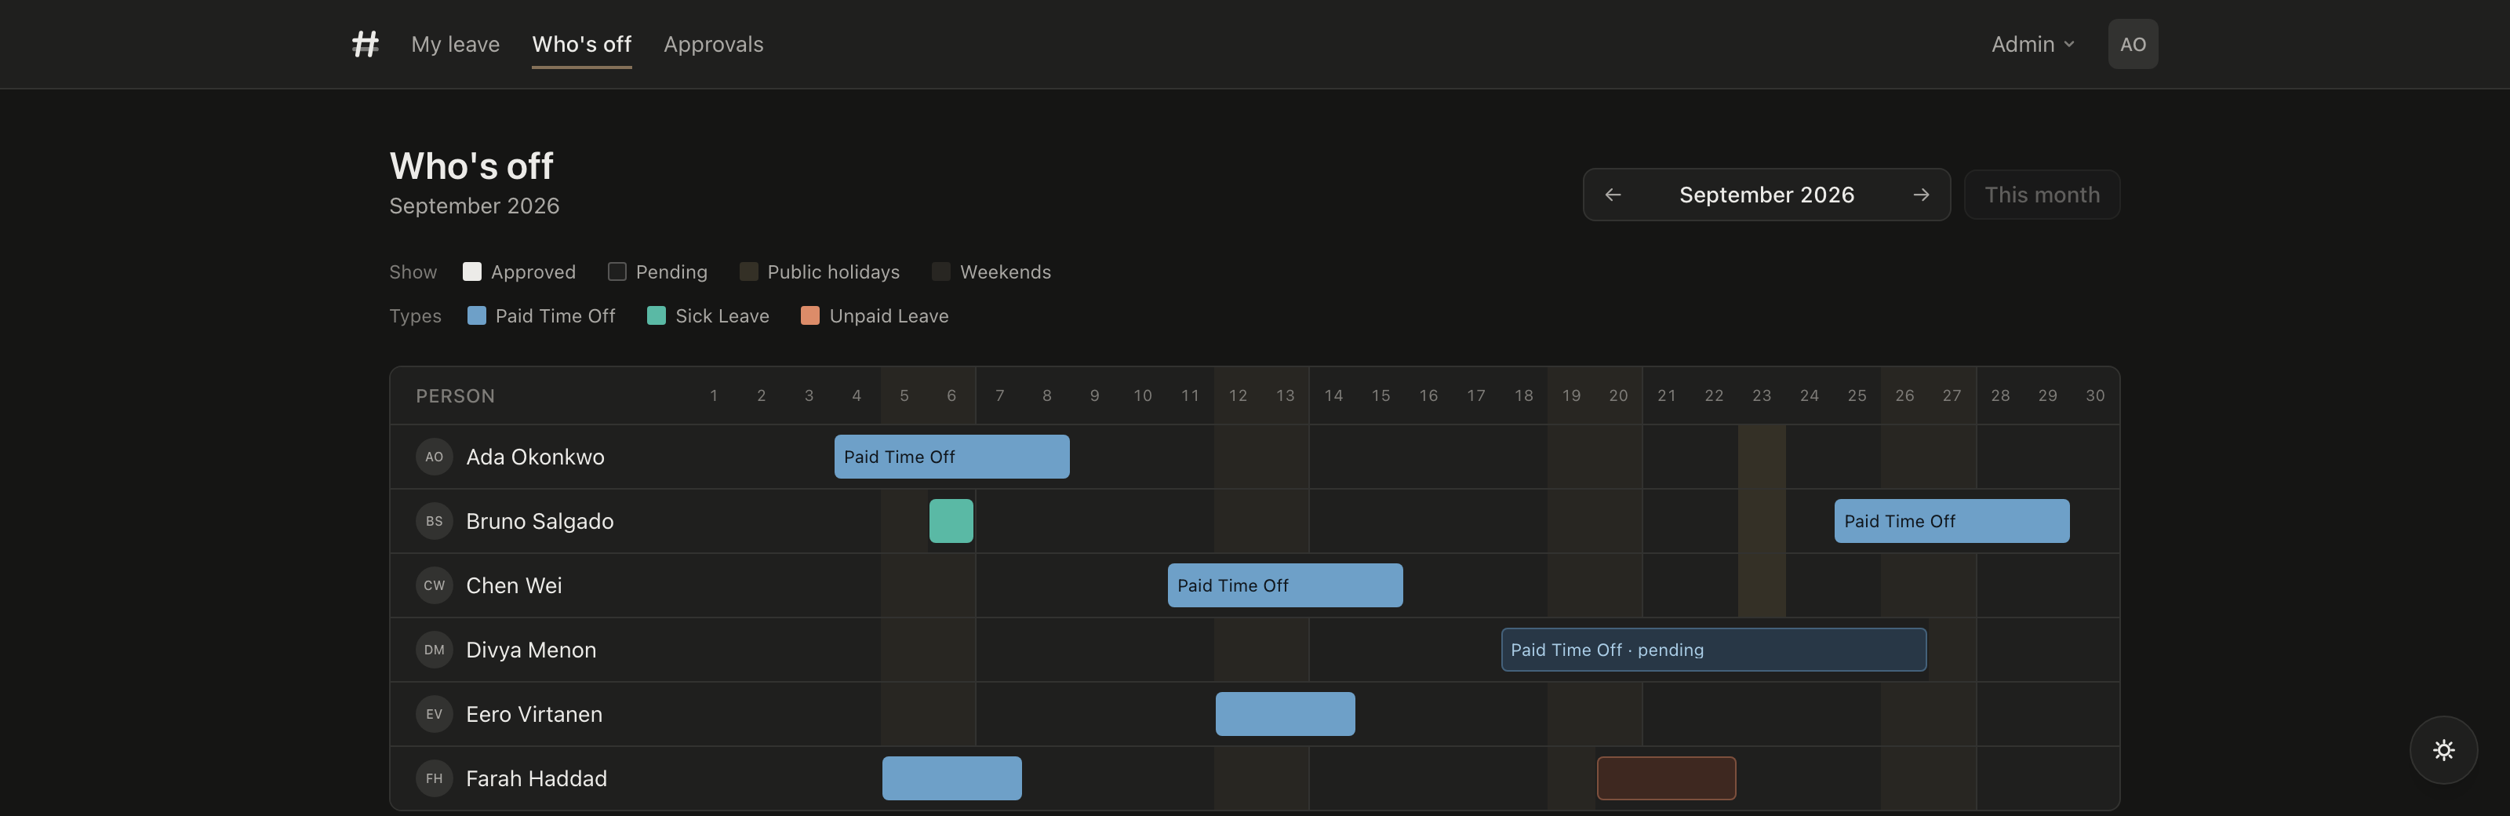Click the Paid Time Off blue legend swatch
This screenshot has width=2510, height=816.
(476, 316)
